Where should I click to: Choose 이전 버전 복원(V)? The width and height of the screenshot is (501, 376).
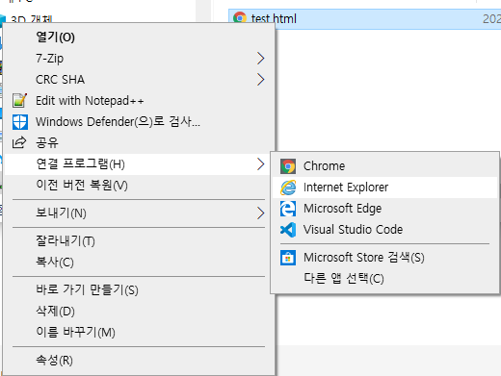point(139,186)
